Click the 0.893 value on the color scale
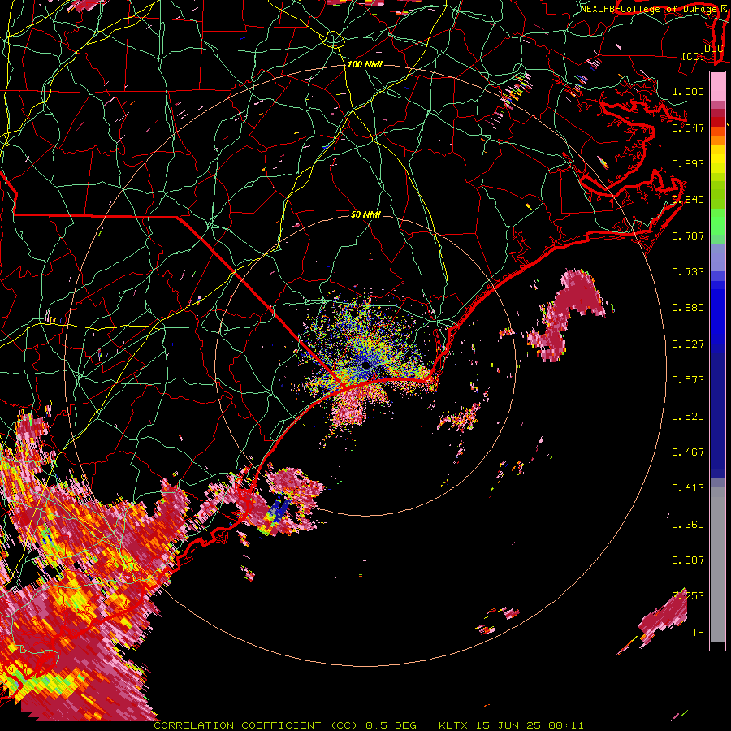The width and height of the screenshot is (731, 731). pos(688,163)
